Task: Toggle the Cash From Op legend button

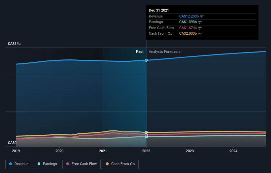Action: pos(120,164)
